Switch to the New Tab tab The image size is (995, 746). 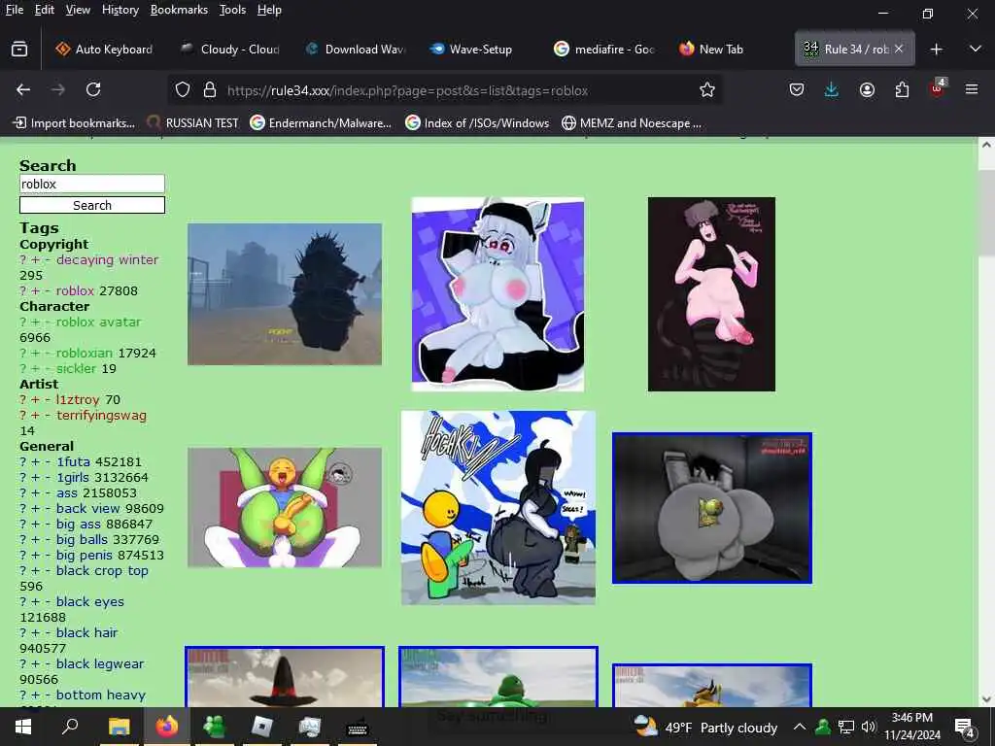(x=727, y=49)
